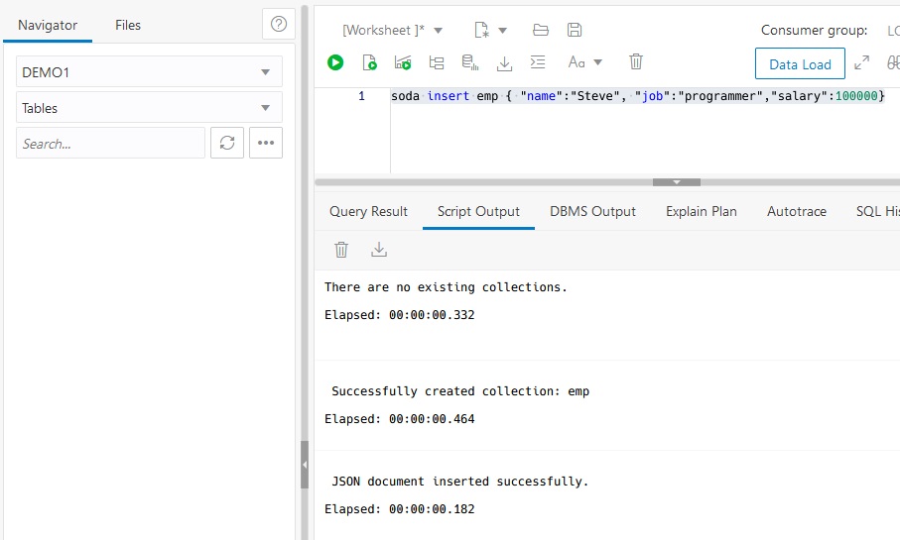The image size is (900, 540).
Task: Click the navigator Search field
Action: tap(110, 144)
